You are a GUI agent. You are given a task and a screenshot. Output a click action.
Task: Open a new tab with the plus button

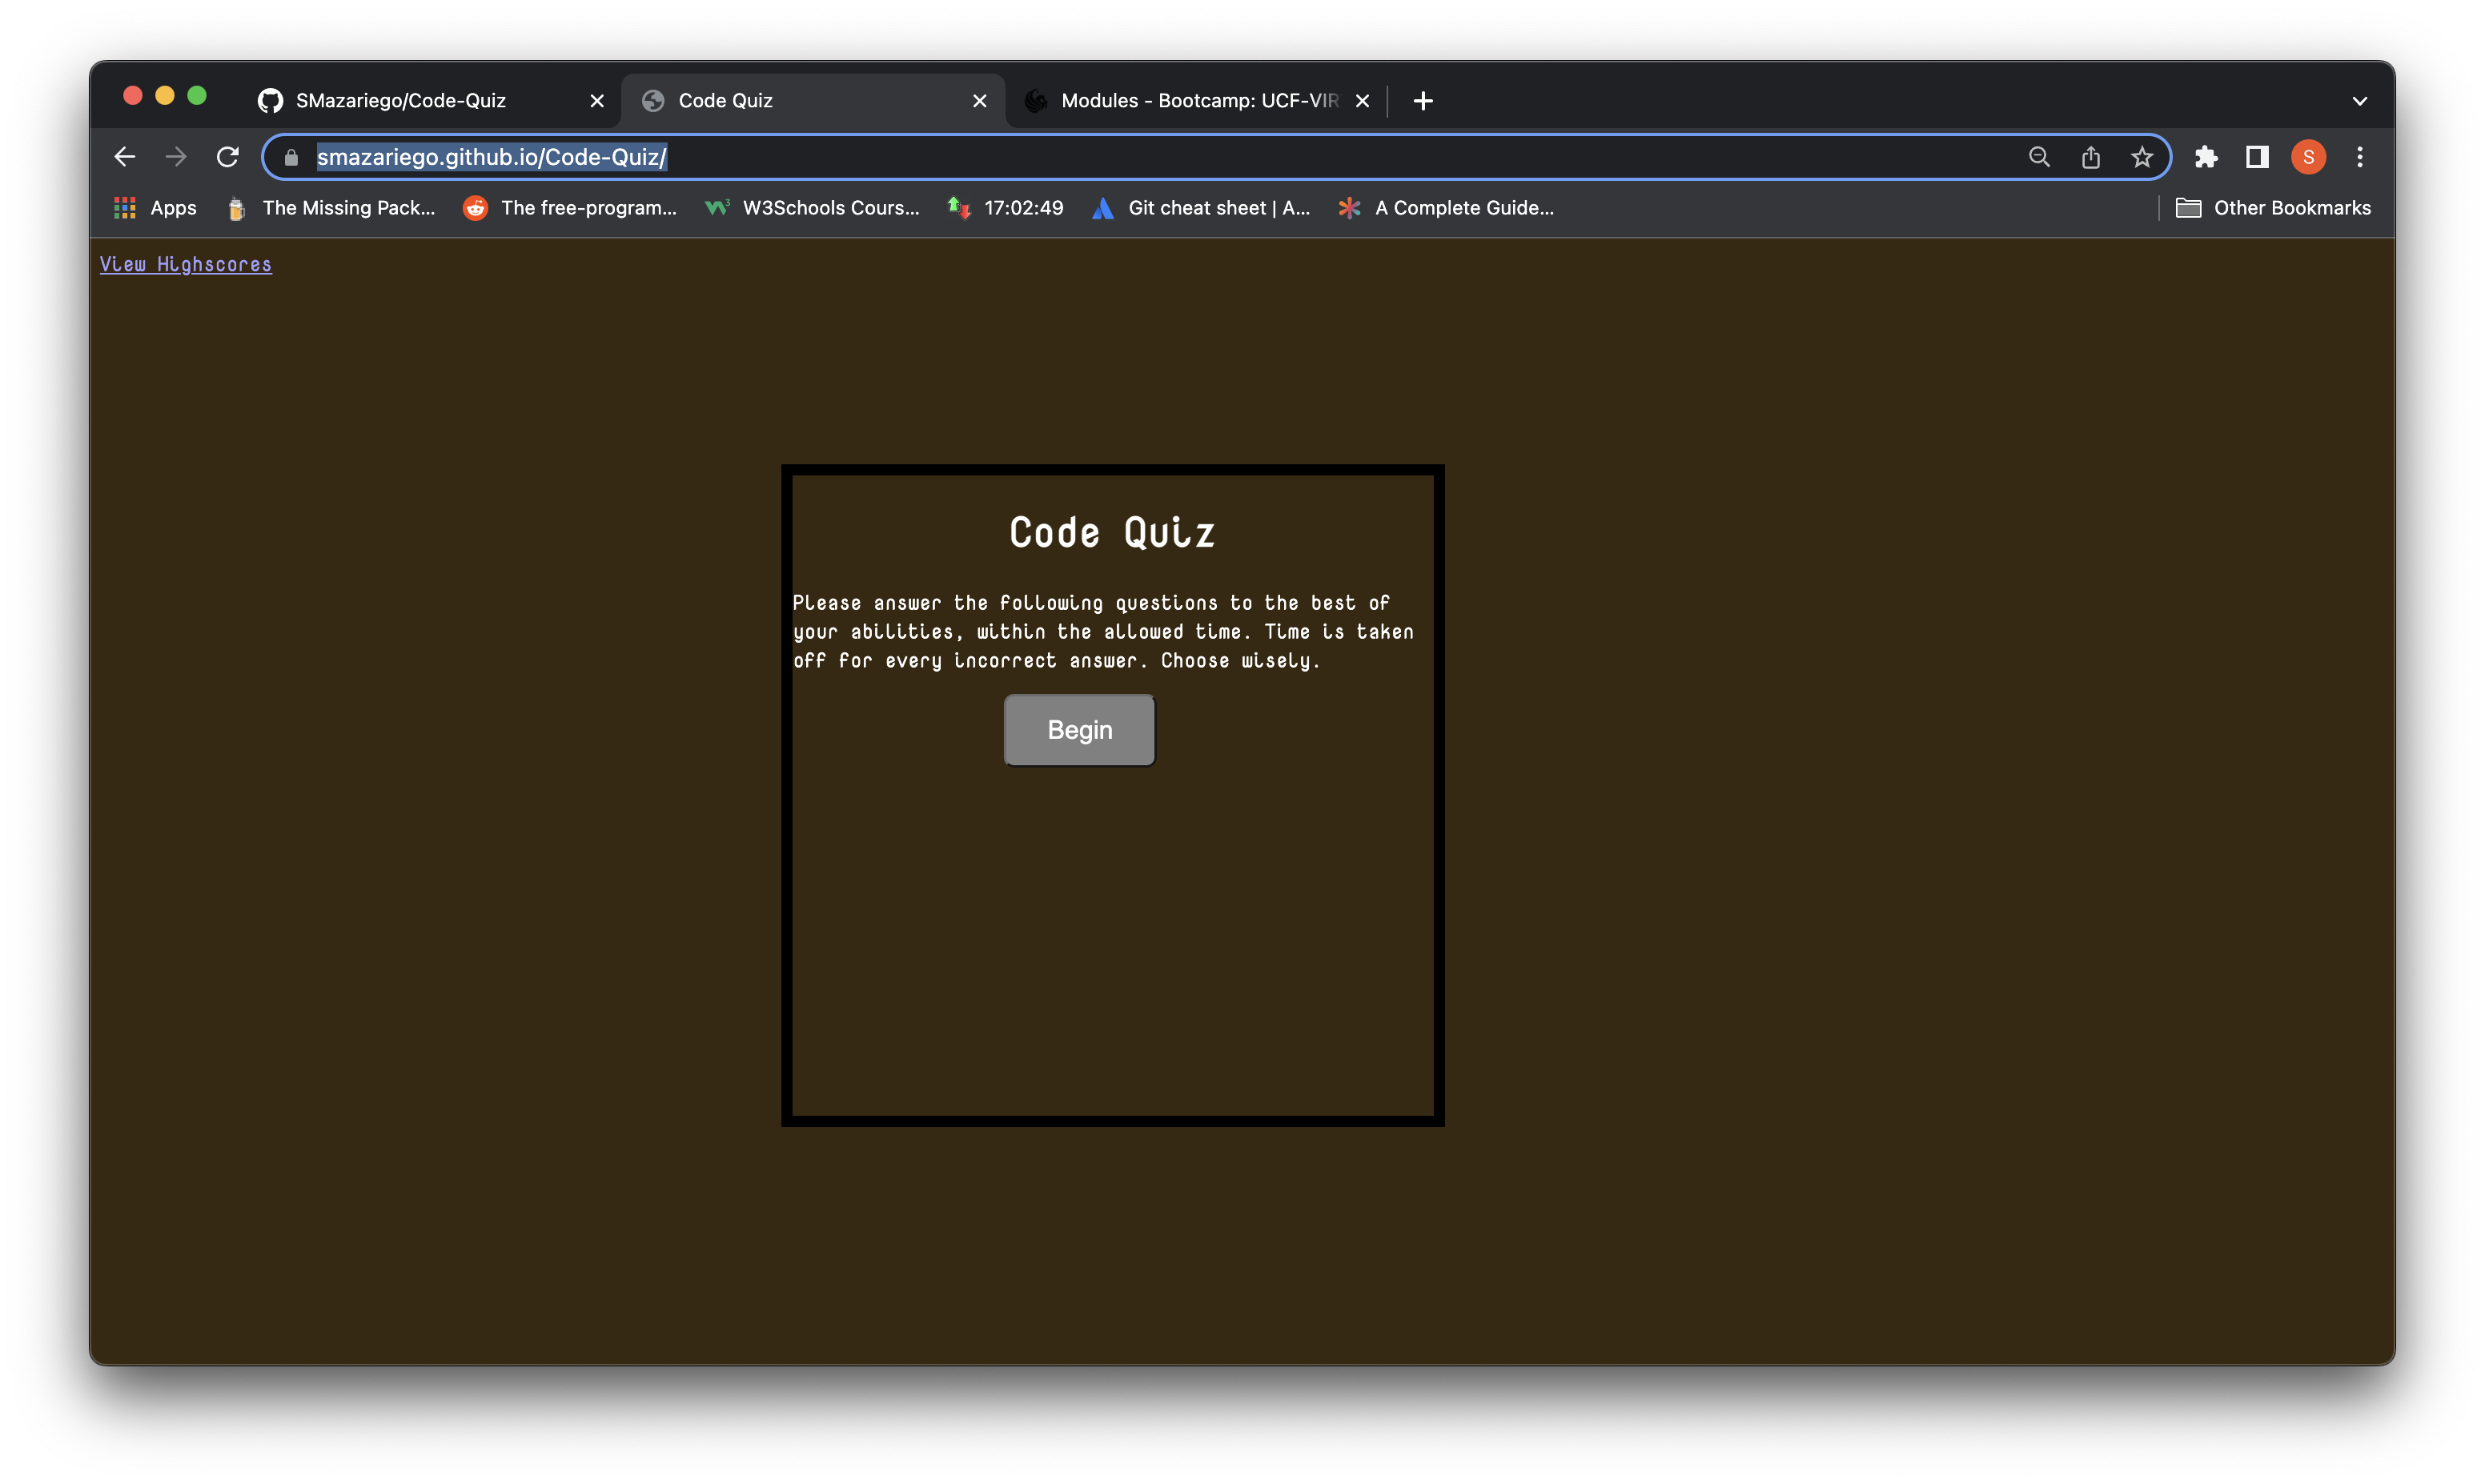pos(1423,101)
